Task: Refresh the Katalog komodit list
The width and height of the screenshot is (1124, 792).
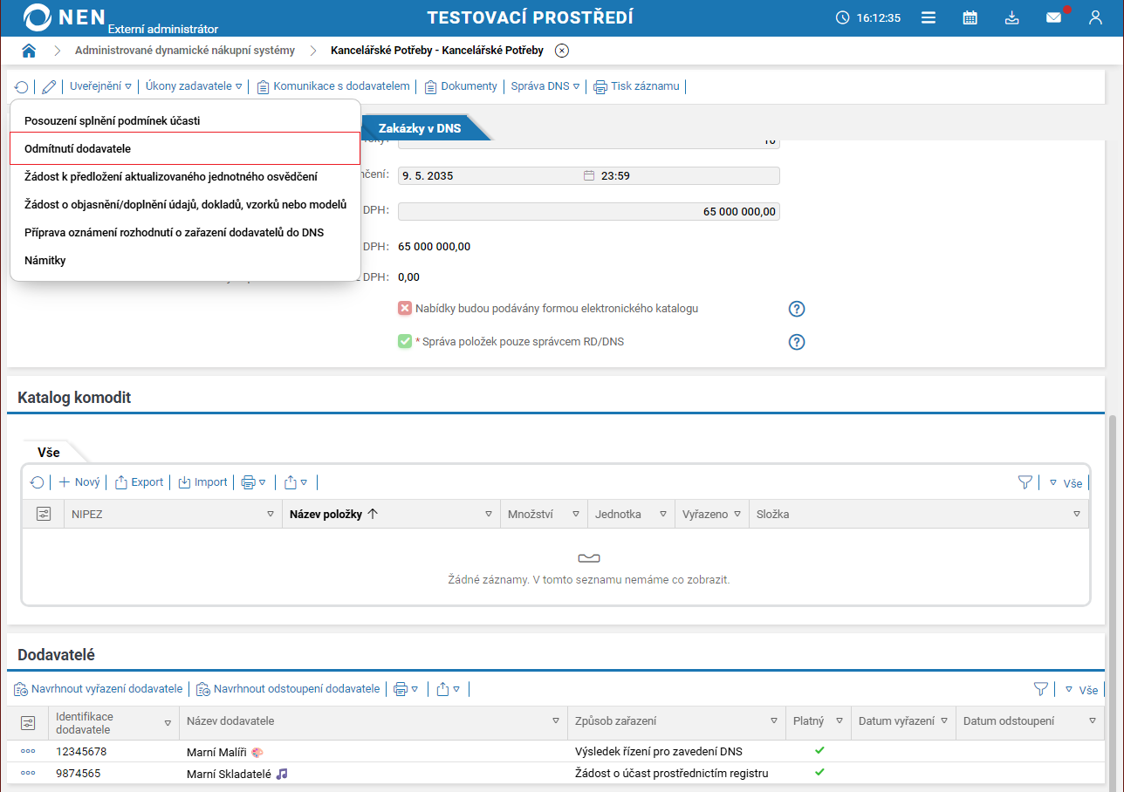Action: pyautogui.click(x=37, y=482)
